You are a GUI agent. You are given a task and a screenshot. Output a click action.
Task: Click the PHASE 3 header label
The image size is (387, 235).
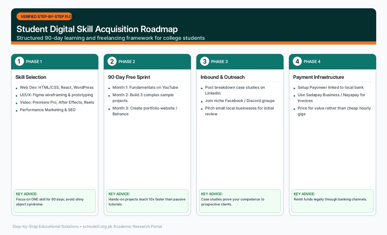(x=219, y=62)
